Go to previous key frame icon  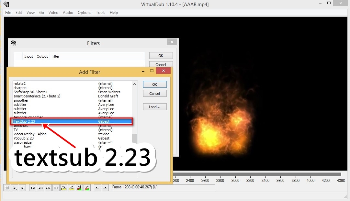(x=64, y=188)
